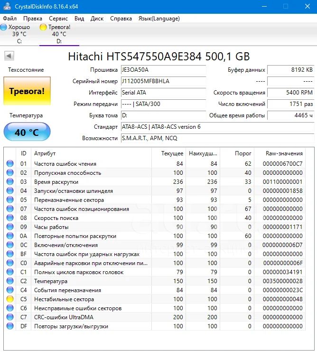Screen dimensions: 317x352
Task: Select the row Время раскрутки
Action: tap(155, 181)
